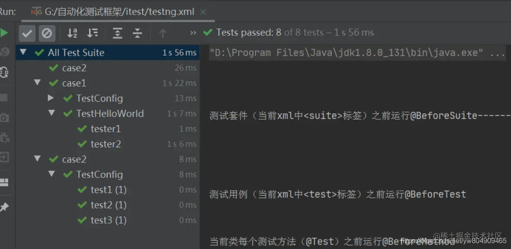This screenshot has width=511, height=249.
Task: Show more toolbar actions chevron
Action: [193, 33]
